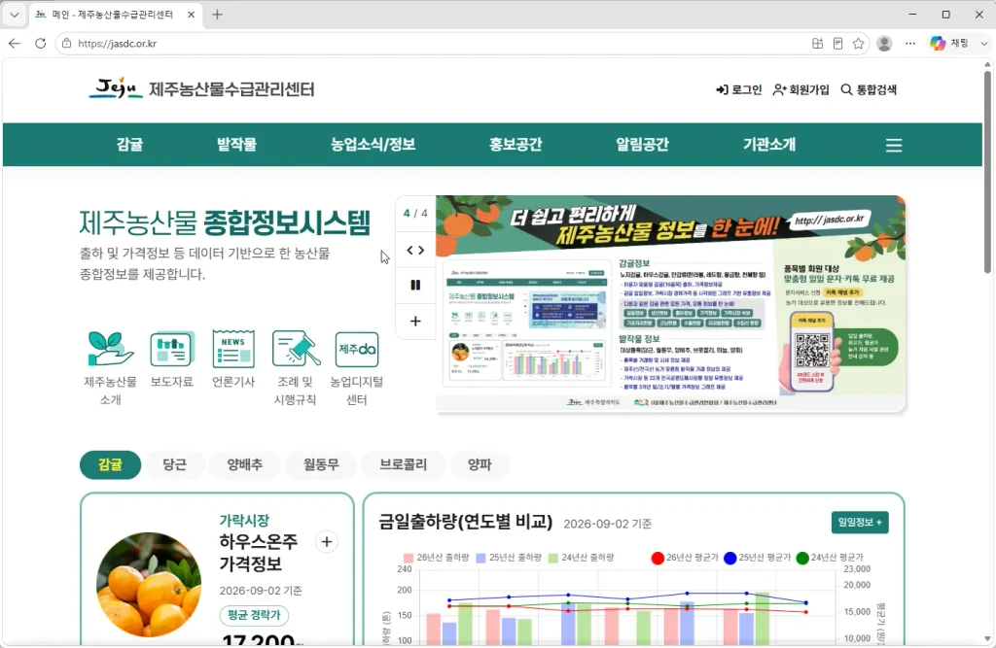This screenshot has width=996, height=648.
Task: Toggle 26년산 평균가 legend item
Action: [x=685, y=558]
